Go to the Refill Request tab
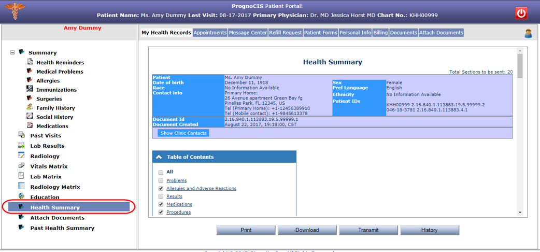The image size is (540, 252). click(286, 32)
